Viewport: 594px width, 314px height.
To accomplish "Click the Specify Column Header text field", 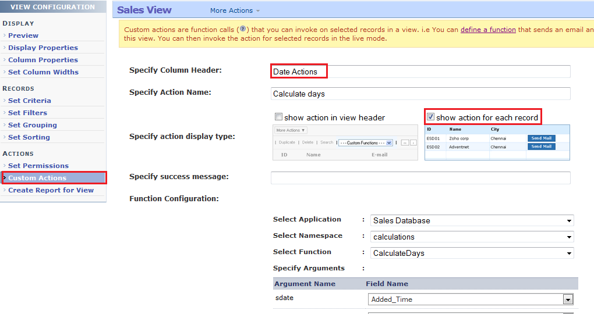I will pyautogui.click(x=420, y=72).
